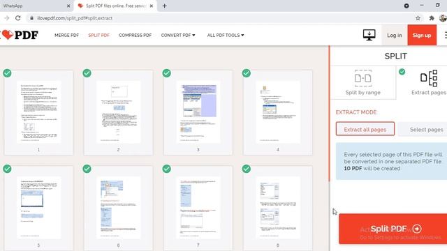Open the MERGE PDF menu item
The width and height of the screenshot is (447, 251).
point(67,35)
